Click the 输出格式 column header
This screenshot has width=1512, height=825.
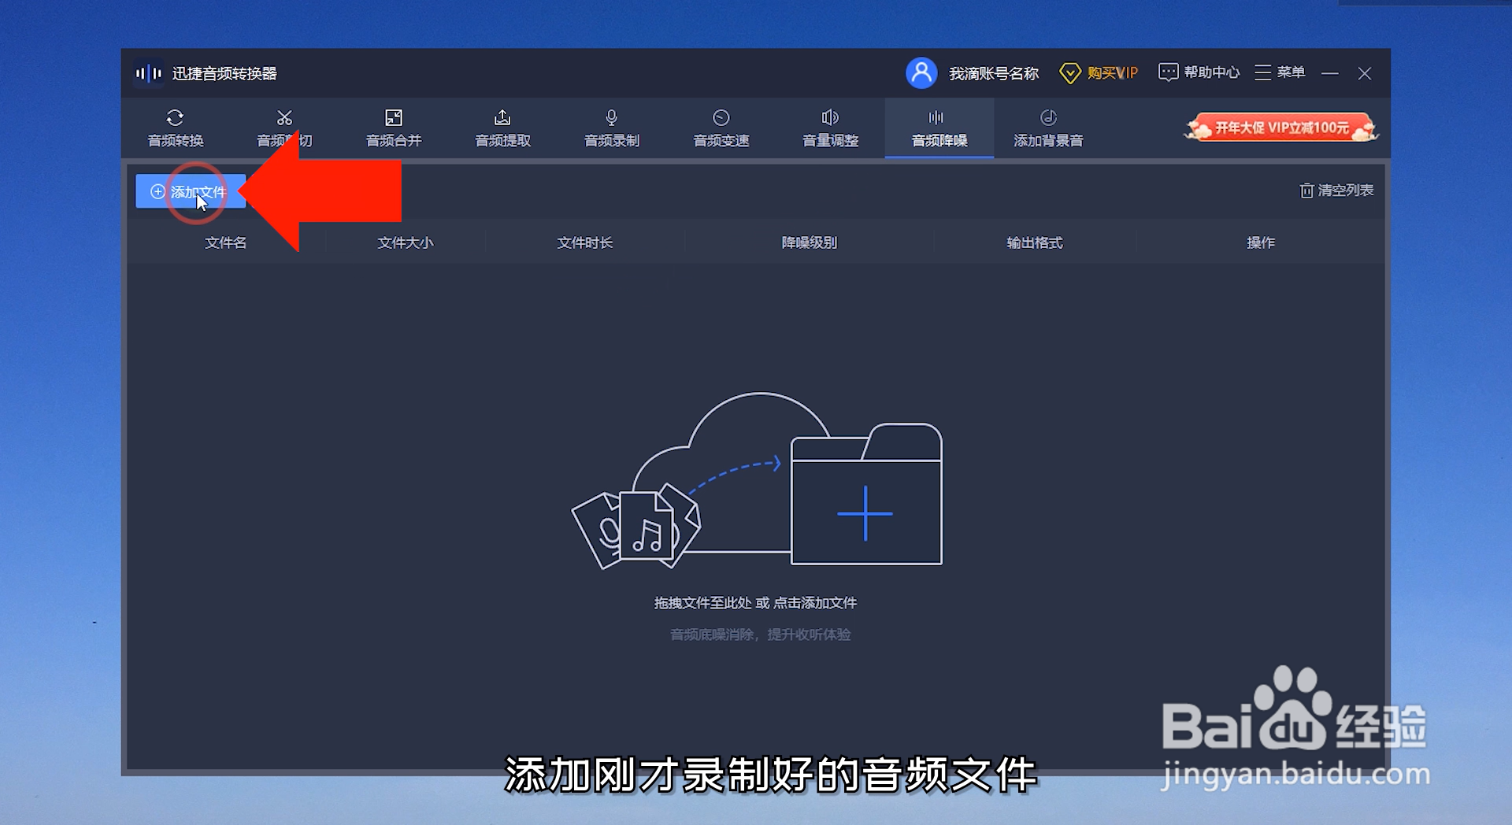click(x=1034, y=242)
